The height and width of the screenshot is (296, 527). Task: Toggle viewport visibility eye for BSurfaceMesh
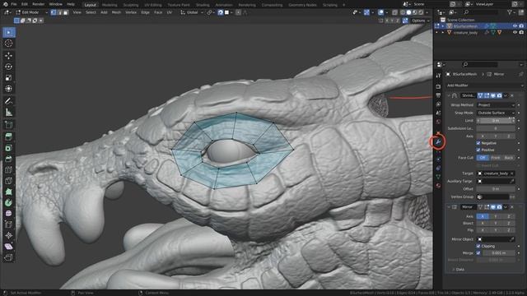(515, 25)
